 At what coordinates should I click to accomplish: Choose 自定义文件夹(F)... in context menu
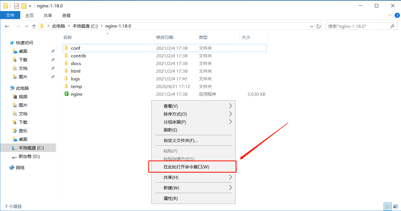194,140
